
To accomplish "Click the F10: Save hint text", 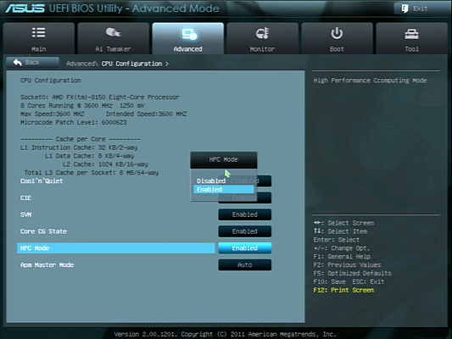I will click(x=329, y=281).
